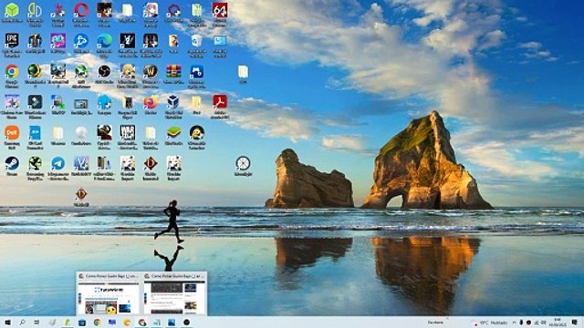Open the Recycle Bin
This screenshot has height=328, width=584.
pyautogui.click(x=197, y=41)
